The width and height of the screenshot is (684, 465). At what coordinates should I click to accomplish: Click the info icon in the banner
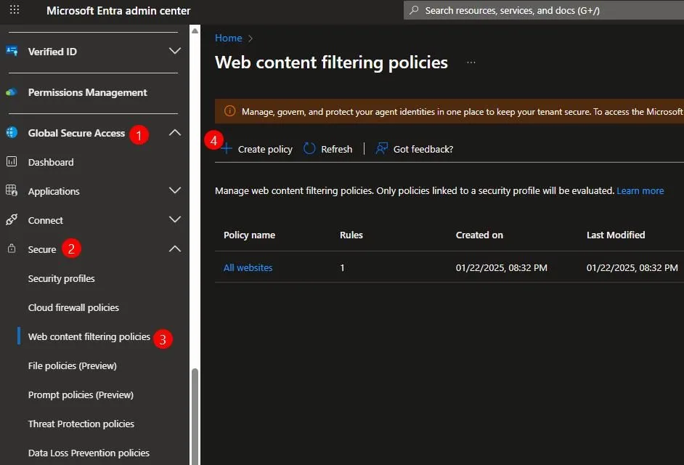click(229, 111)
